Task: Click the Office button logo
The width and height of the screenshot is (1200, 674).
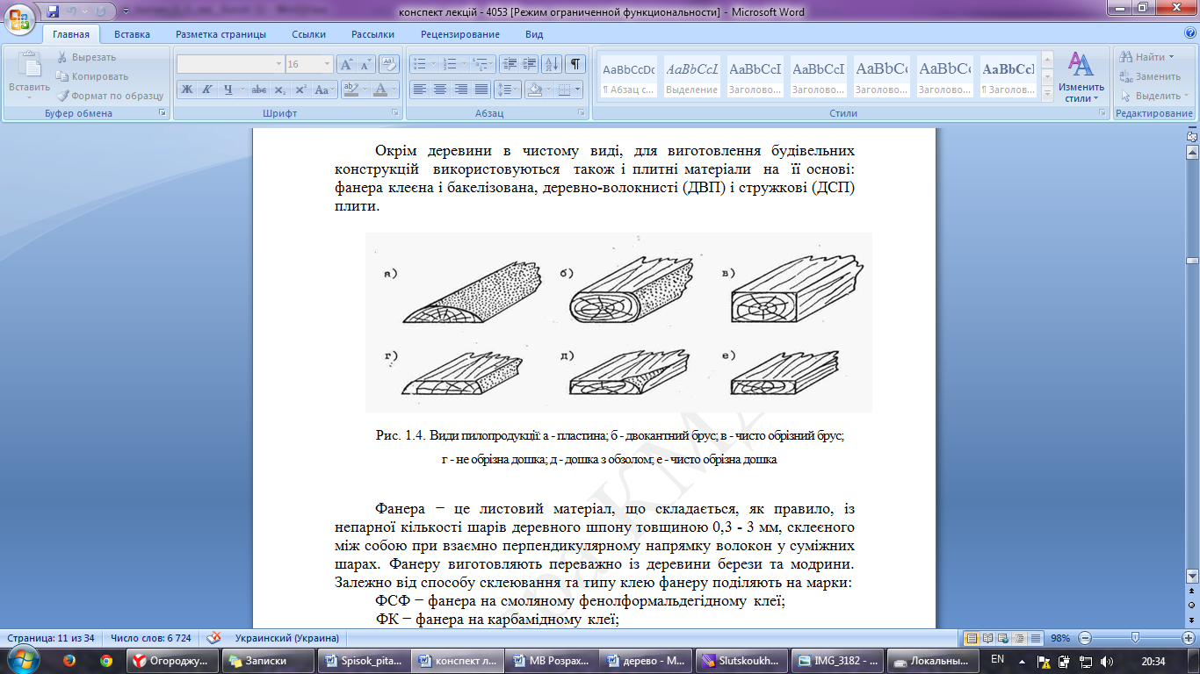Action: tap(20, 18)
